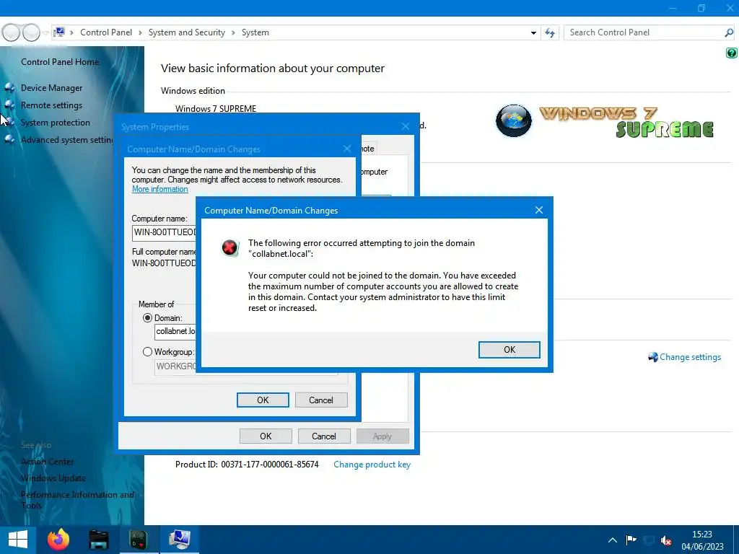Viewport: 739px width, 554px height.
Task: Open recent pages dropdown next to navigation
Action: click(45, 32)
